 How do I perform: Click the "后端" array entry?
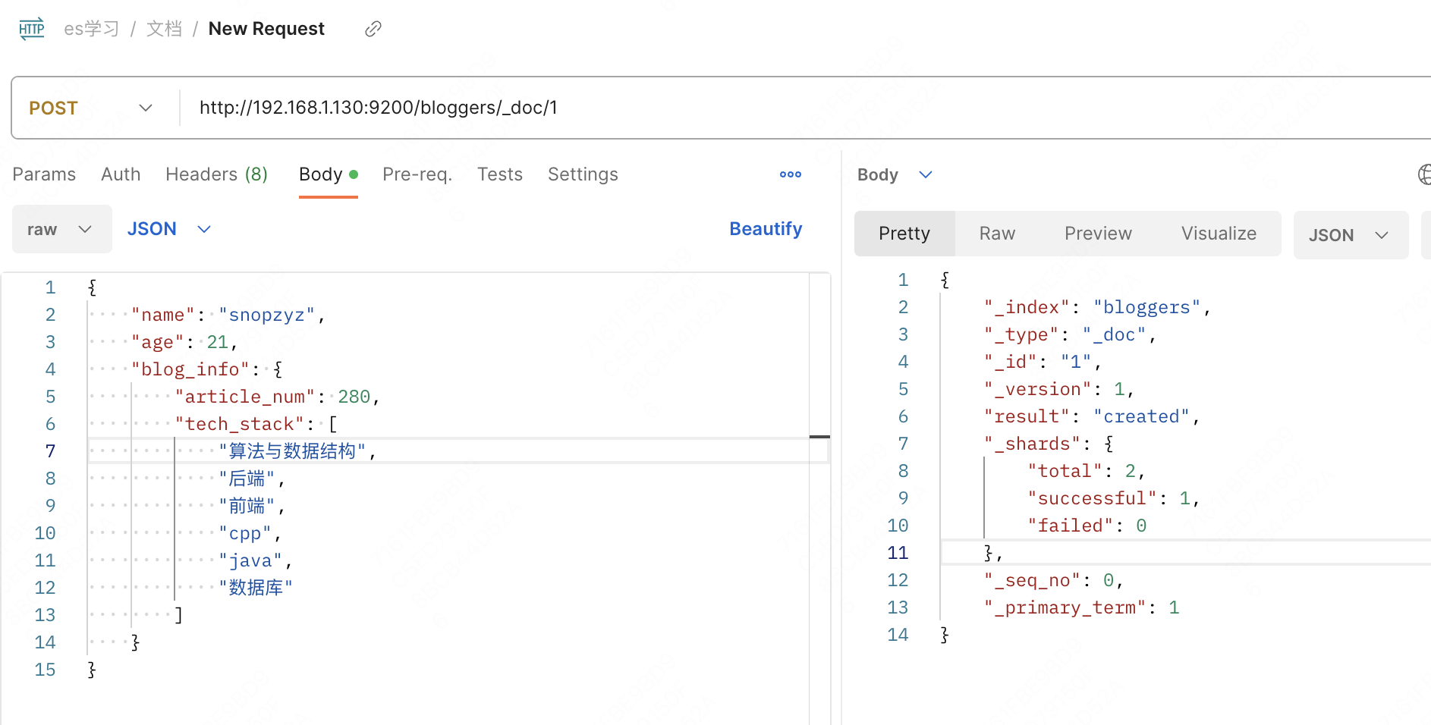(252, 479)
